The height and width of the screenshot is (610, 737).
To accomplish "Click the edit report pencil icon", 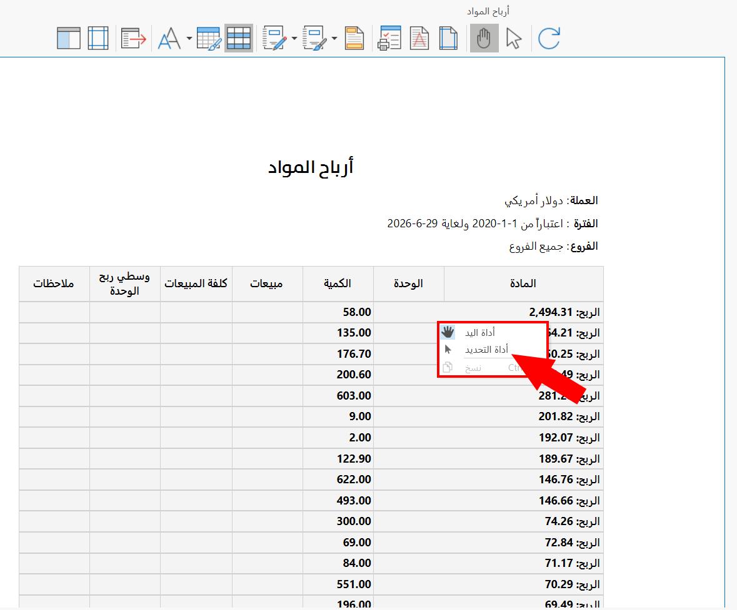I will (275, 38).
